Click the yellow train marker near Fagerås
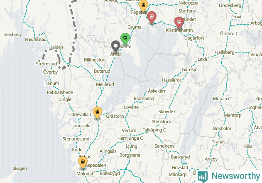Viewport: 262px width, 183px height. (143, 5)
